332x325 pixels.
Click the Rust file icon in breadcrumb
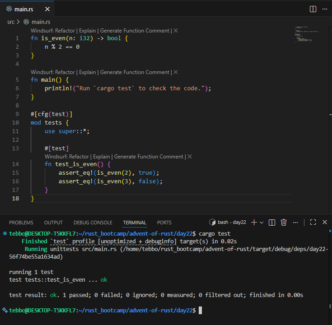click(x=26, y=22)
